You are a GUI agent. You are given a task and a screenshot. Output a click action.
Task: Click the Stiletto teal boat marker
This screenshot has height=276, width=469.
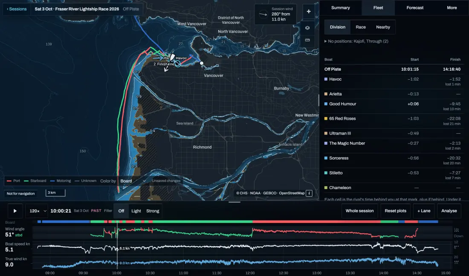(x=326, y=173)
